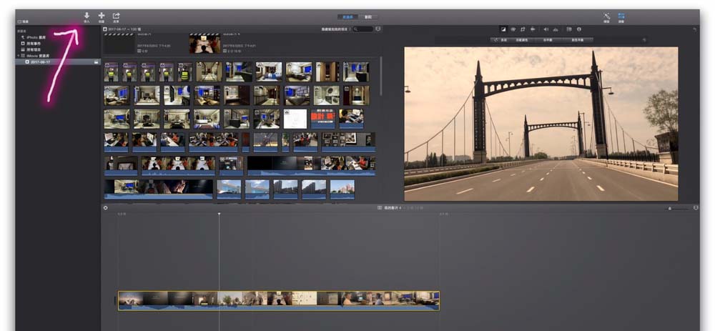The height and width of the screenshot is (331, 715).
Task: Open the volume speaker adjustment icon
Action: tap(546, 29)
